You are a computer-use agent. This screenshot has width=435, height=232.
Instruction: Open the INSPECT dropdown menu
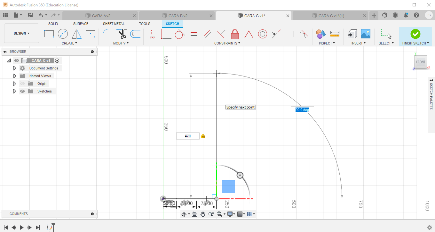coord(327,43)
